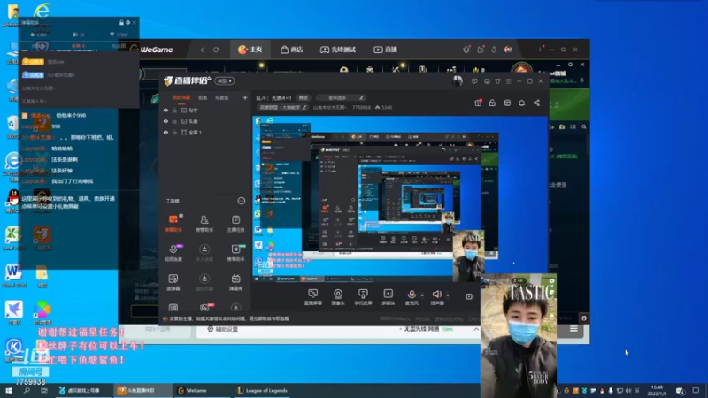Open the QQ penguin desktop icon
This screenshot has width=708, height=398.
[13, 198]
